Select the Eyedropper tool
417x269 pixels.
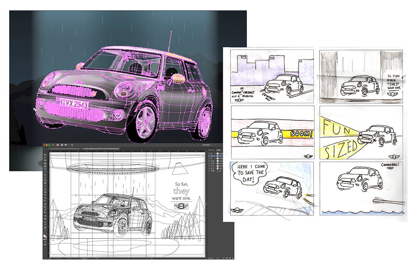click(x=45, y=209)
